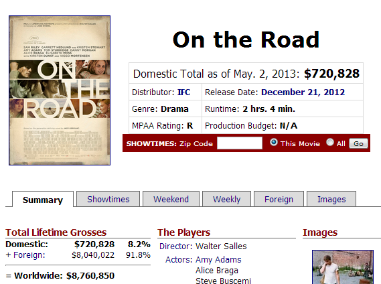Viewport: 381px width, 284px height.
Task: Click the Alice Braga actor name
Action: (x=217, y=271)
